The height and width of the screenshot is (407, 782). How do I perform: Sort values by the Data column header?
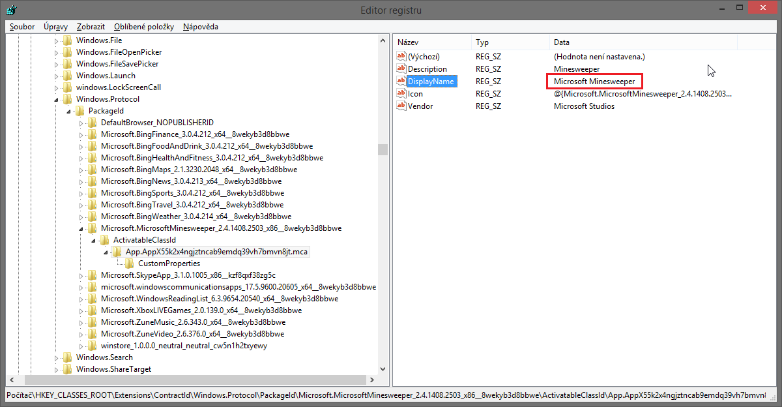[643, 42]
